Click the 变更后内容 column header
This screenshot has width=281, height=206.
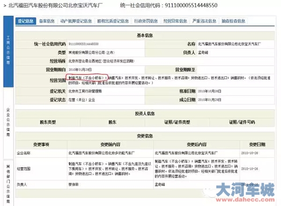pyautogui.click(x=197, y=144)
